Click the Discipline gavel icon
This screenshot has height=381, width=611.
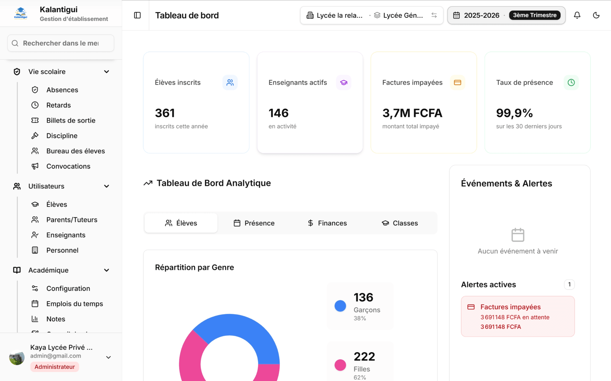[x=35, y=136]
